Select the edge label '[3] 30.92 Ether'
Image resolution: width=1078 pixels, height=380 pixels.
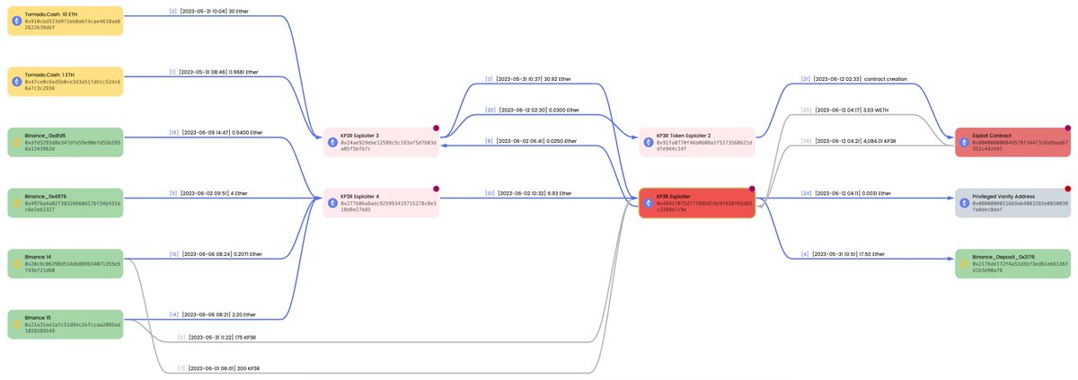(x=528, y=79)
